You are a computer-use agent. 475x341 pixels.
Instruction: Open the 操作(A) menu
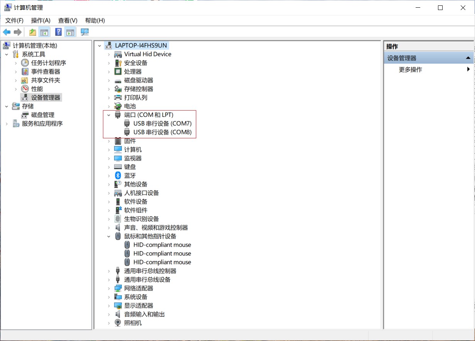coord(41,20)
